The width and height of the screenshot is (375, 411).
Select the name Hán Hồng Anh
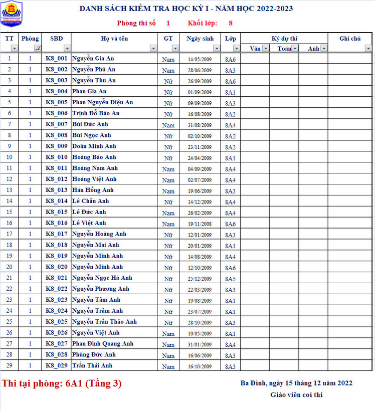coord(93,190)
